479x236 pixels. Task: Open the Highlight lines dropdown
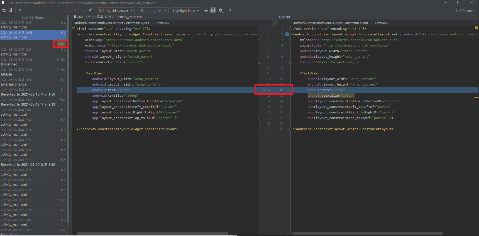click(x=186, y=11)
